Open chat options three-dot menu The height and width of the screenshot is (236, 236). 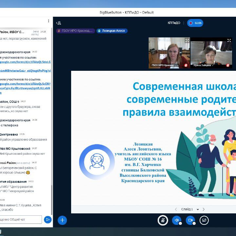pos(49,21)
